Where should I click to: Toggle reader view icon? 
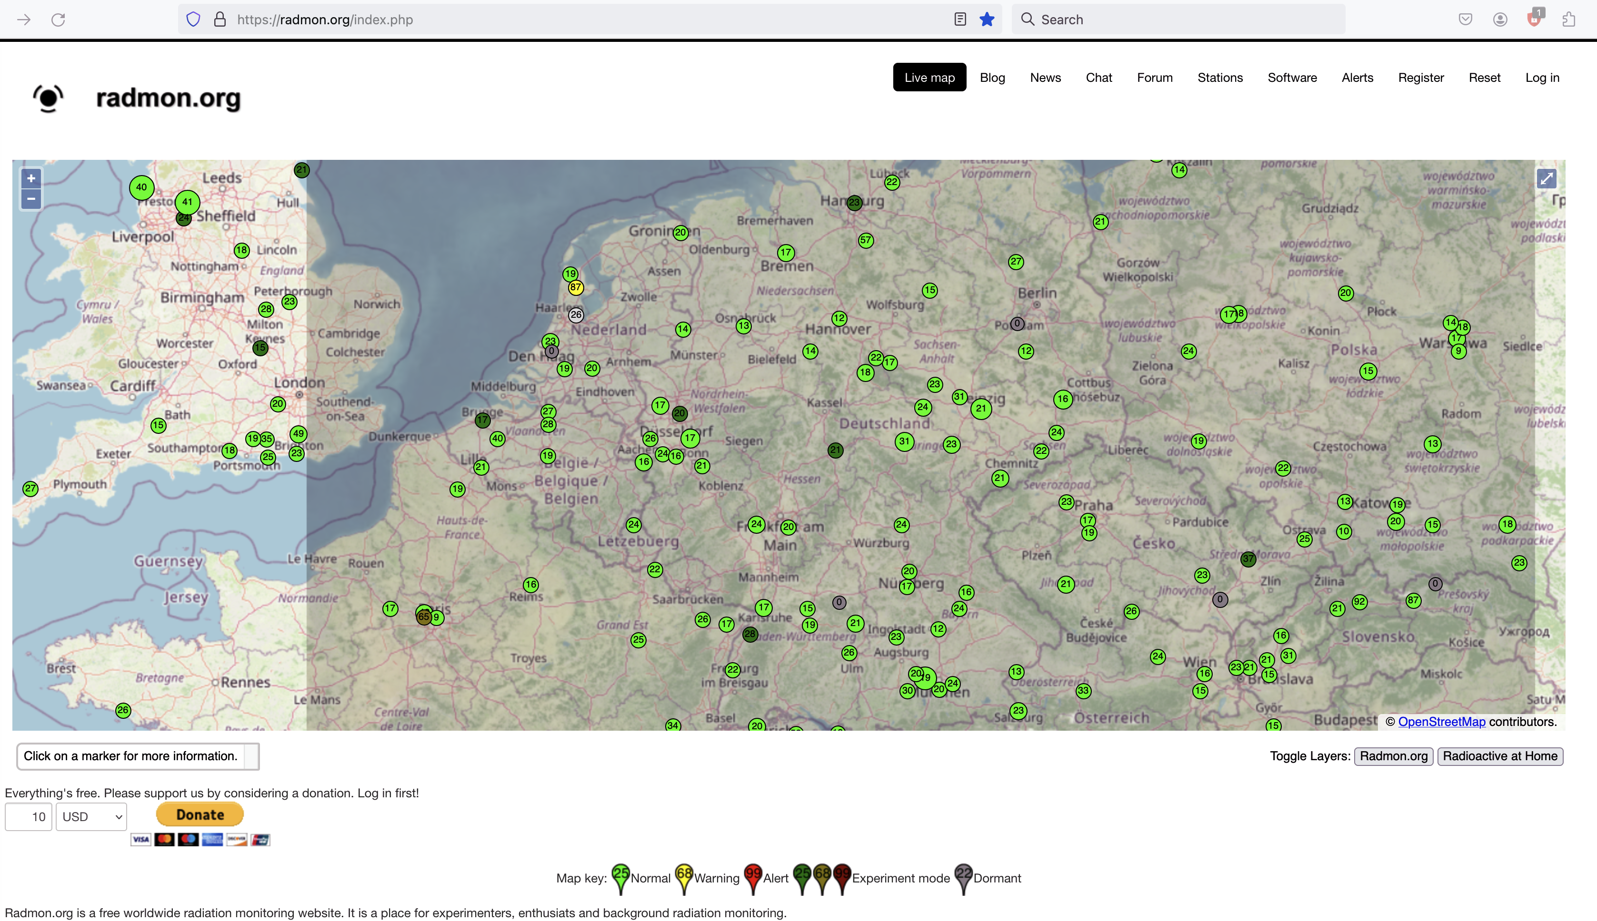coord(959,20)
